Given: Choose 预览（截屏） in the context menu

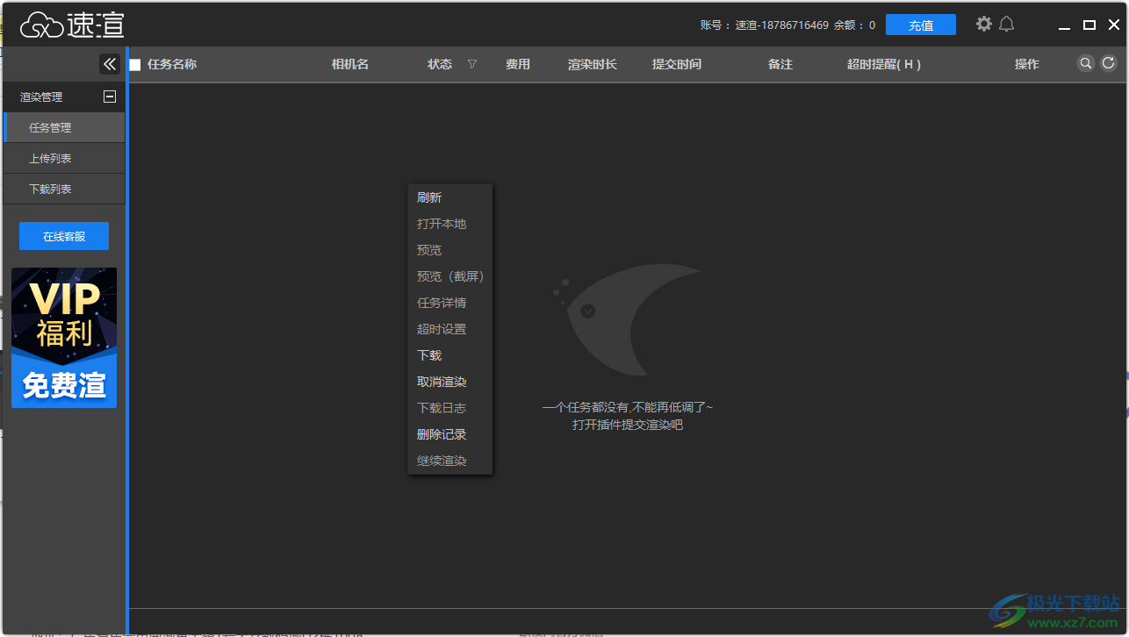Looking at the screenshot, I should pos(450,276).
